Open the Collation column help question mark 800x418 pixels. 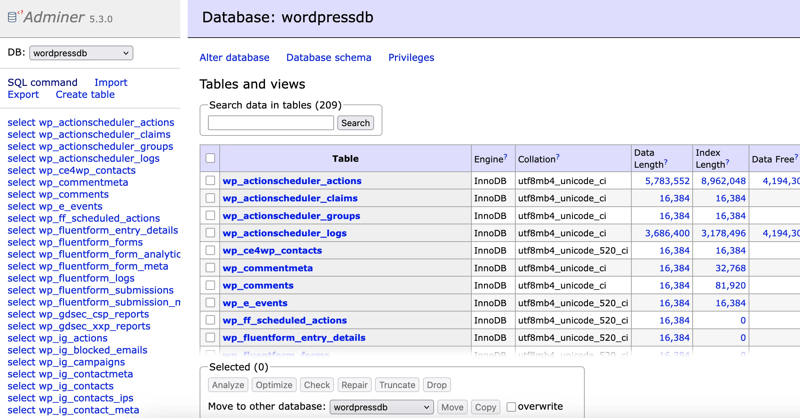pos(558,156)
